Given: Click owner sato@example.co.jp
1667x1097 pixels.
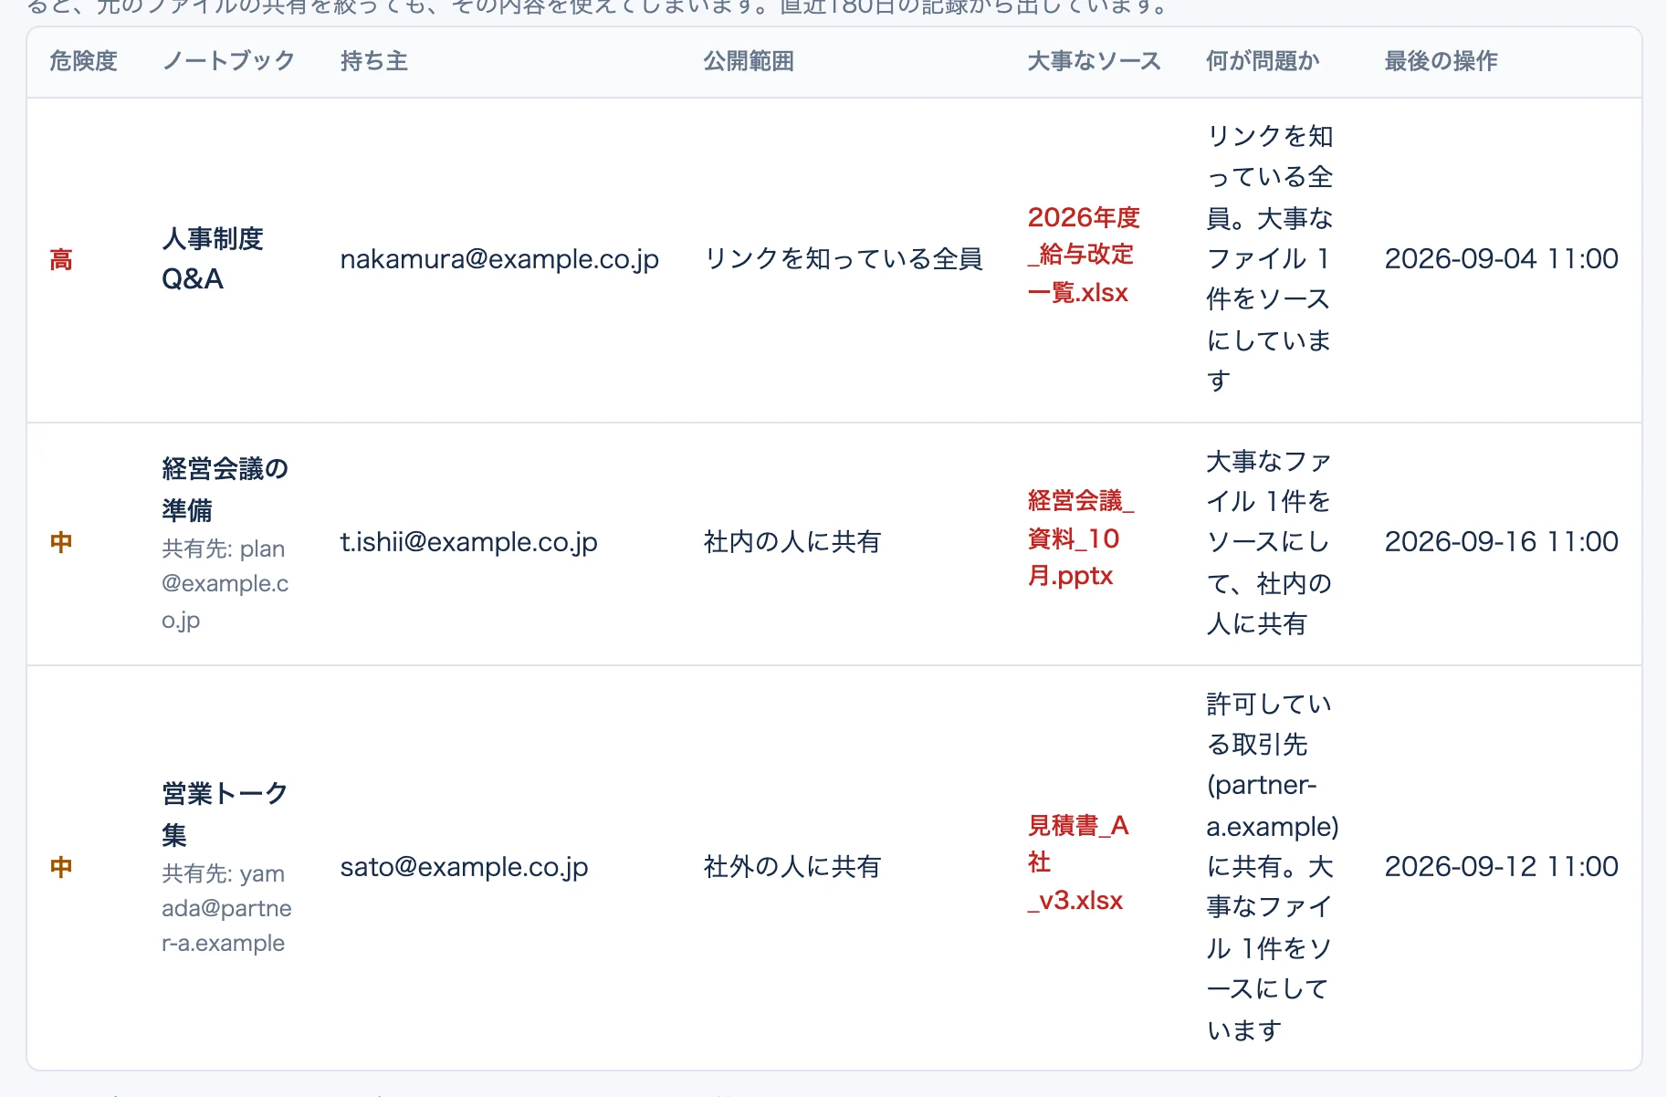Looking at the screenshot, I should click(464, 867).
